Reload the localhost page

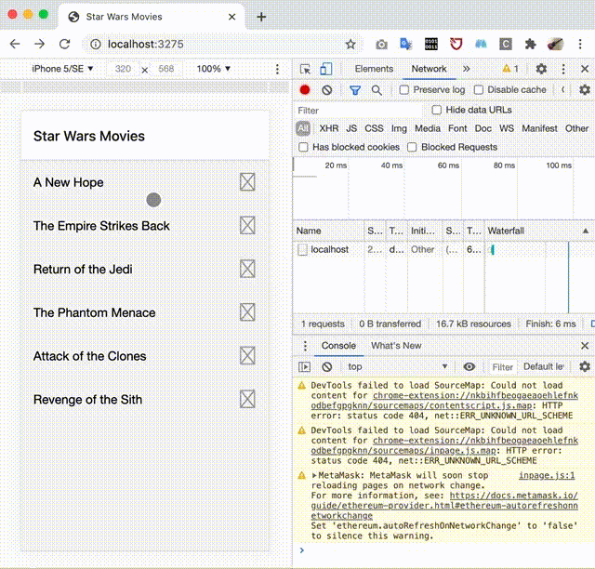[x=64, y=44]
